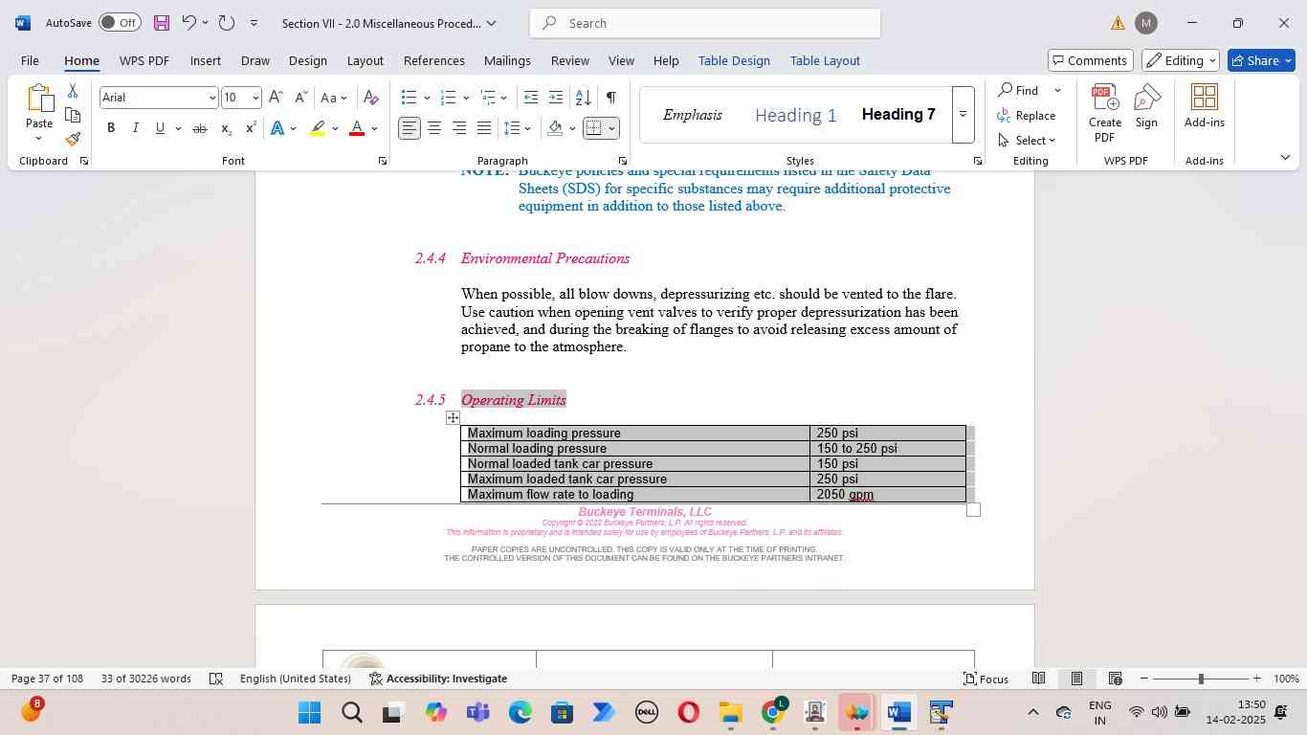Justify the paragraph text
This screenshot has width=1307, height=735.
click(x=484, y=128)
